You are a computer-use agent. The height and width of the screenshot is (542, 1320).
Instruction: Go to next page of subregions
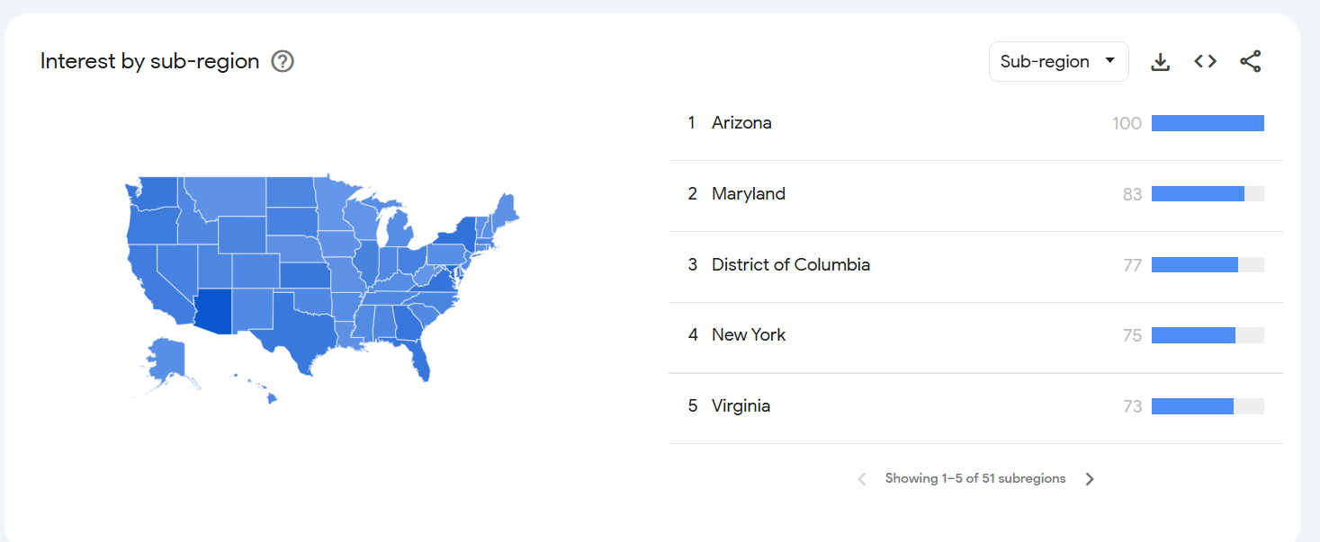pyautogui.click(x=1090, y=479)
